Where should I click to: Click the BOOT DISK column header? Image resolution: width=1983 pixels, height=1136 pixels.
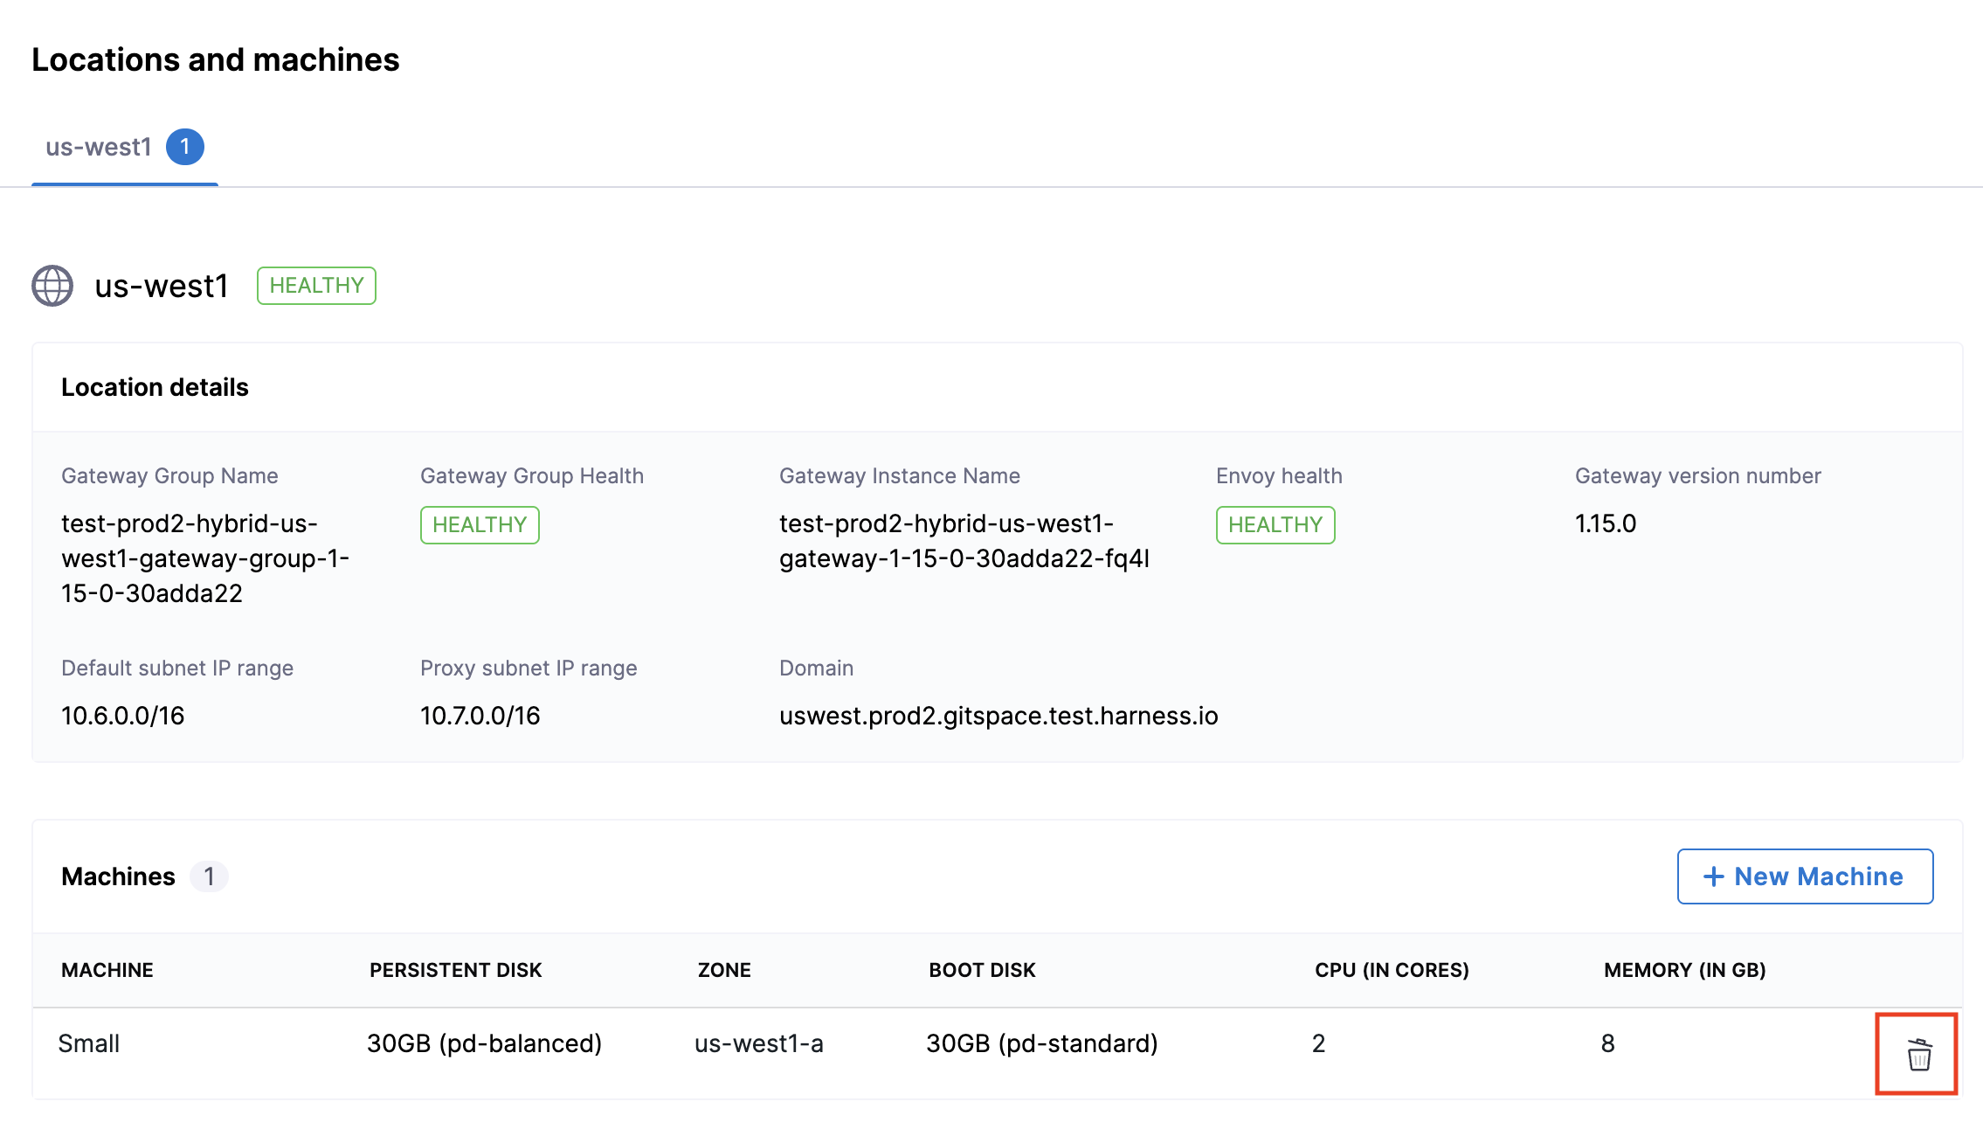(x=982, y=970)
